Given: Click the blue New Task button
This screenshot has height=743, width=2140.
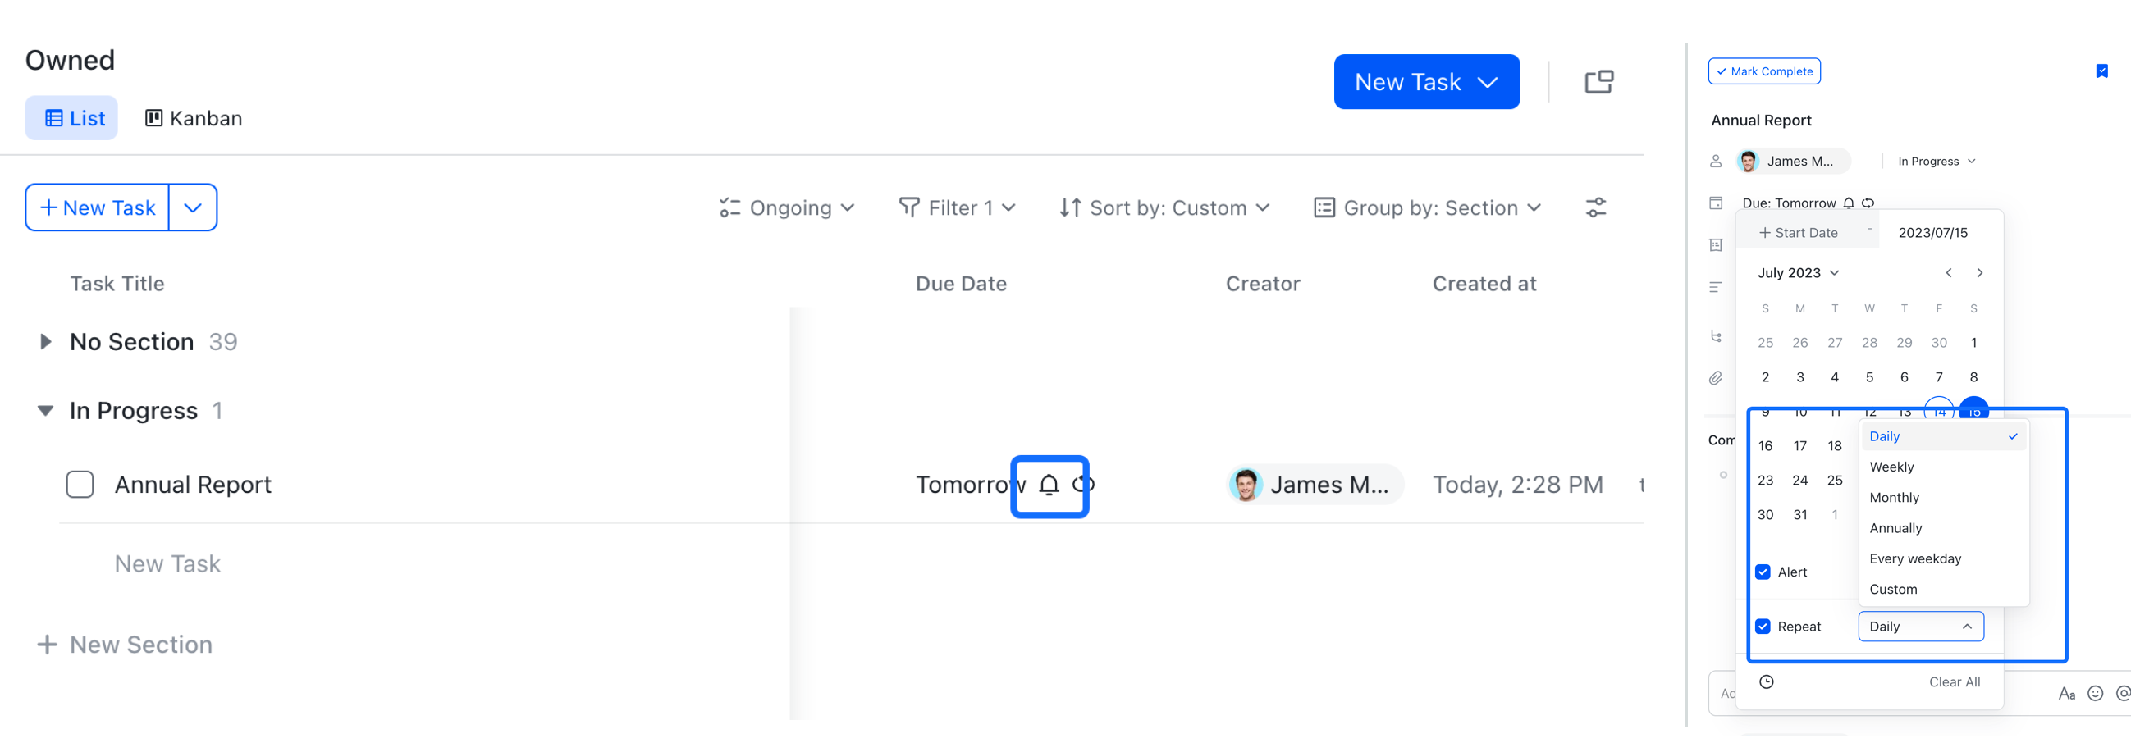Looking at the screenshot, I should click(x=1428, y=82).
